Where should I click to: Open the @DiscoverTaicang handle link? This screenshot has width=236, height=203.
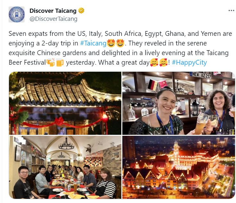pyautogui.click(x=53, y=19)
